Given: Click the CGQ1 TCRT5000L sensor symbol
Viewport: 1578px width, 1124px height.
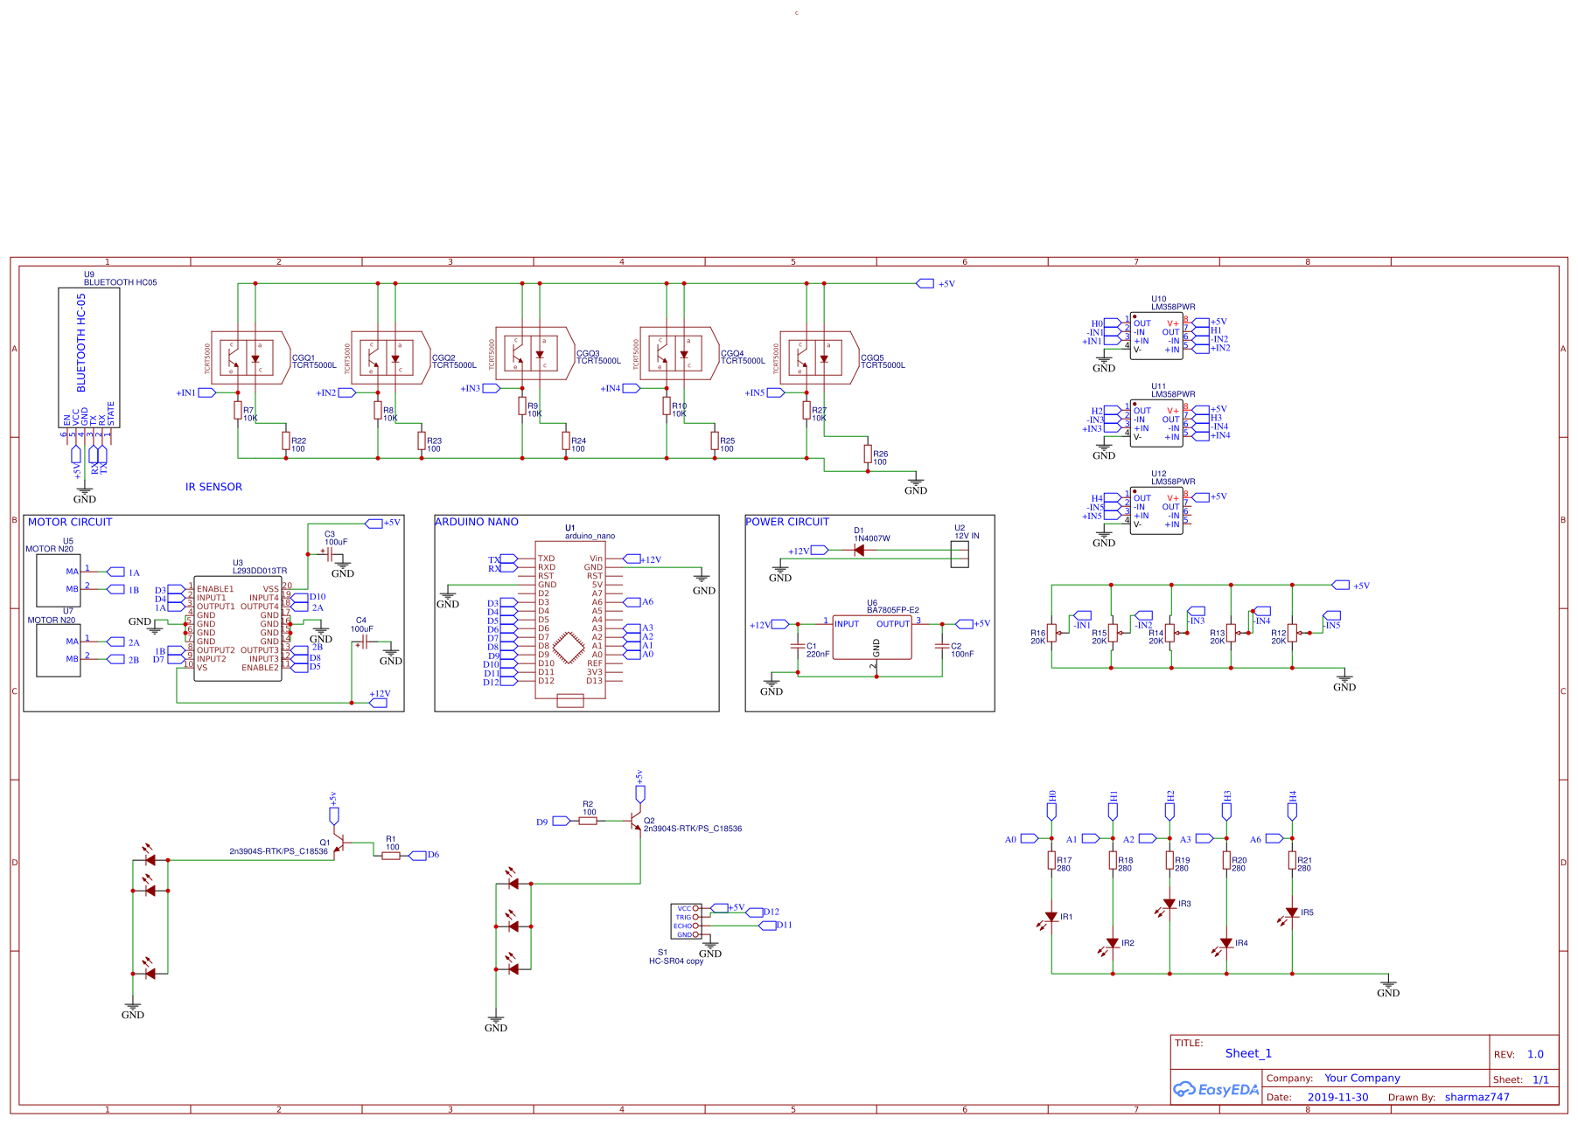Looking at the screenshot, I should (x=250, y=357).
